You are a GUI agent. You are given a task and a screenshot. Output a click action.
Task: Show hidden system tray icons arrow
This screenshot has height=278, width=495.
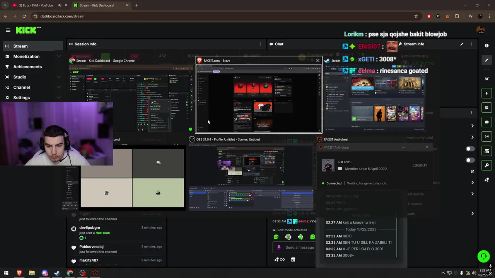(x=443, y=273)
